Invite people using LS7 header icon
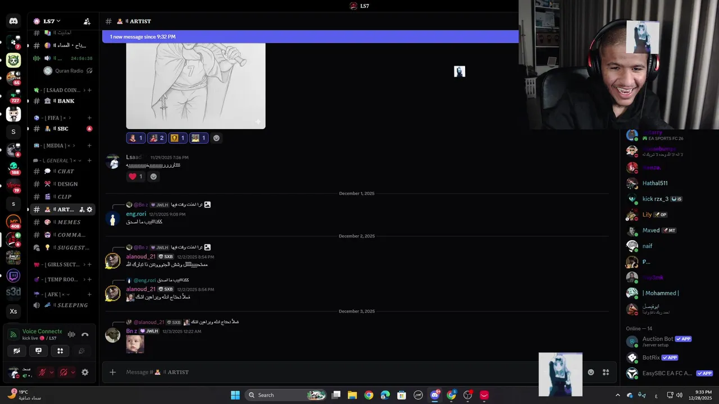This screenshot has width=719, height=404. click(x=87, y=21)
